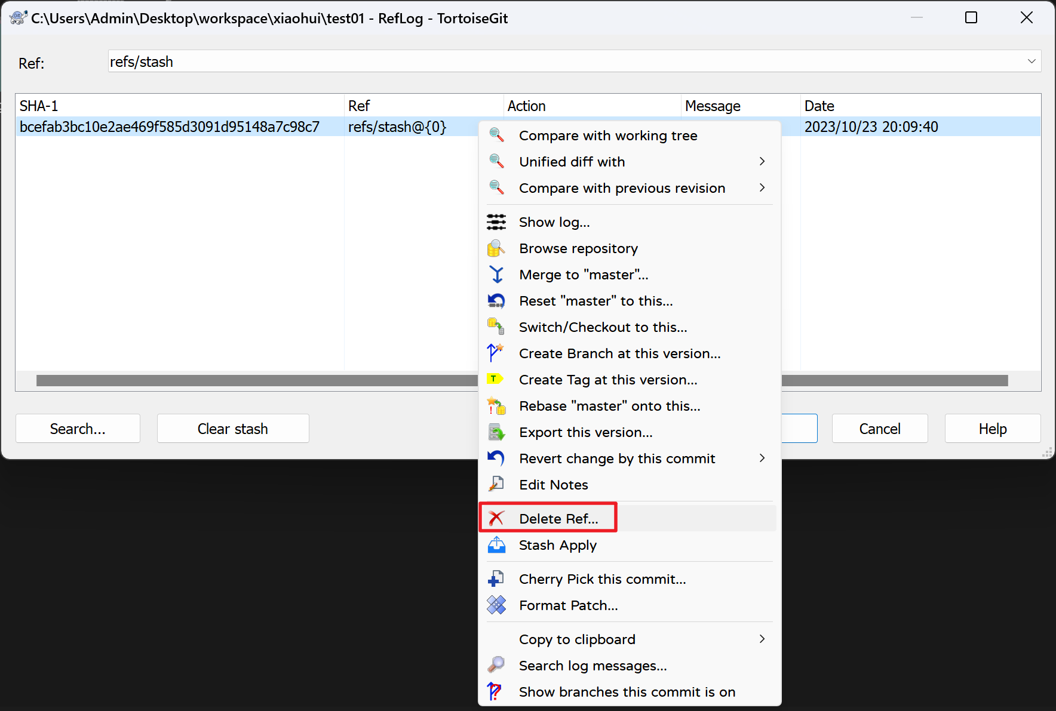Choose Compare with working tree
Image resolution: width=1056 pixels, height=711 pixels.
tap(630, 136)
